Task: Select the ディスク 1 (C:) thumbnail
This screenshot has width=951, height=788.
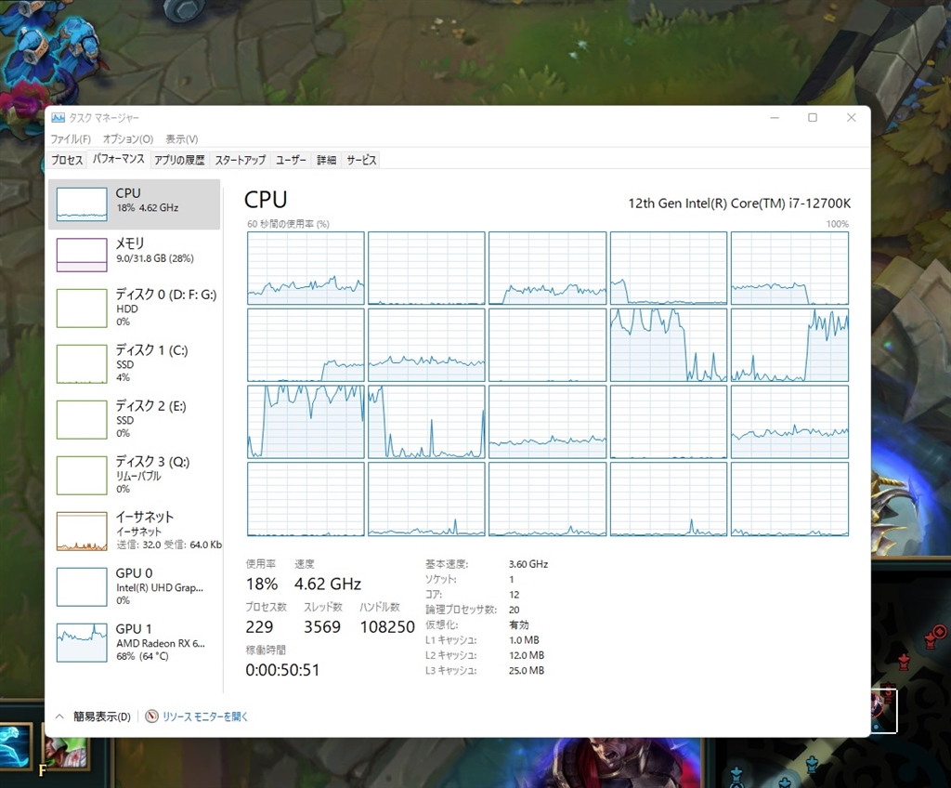Action: coord(82,364)
